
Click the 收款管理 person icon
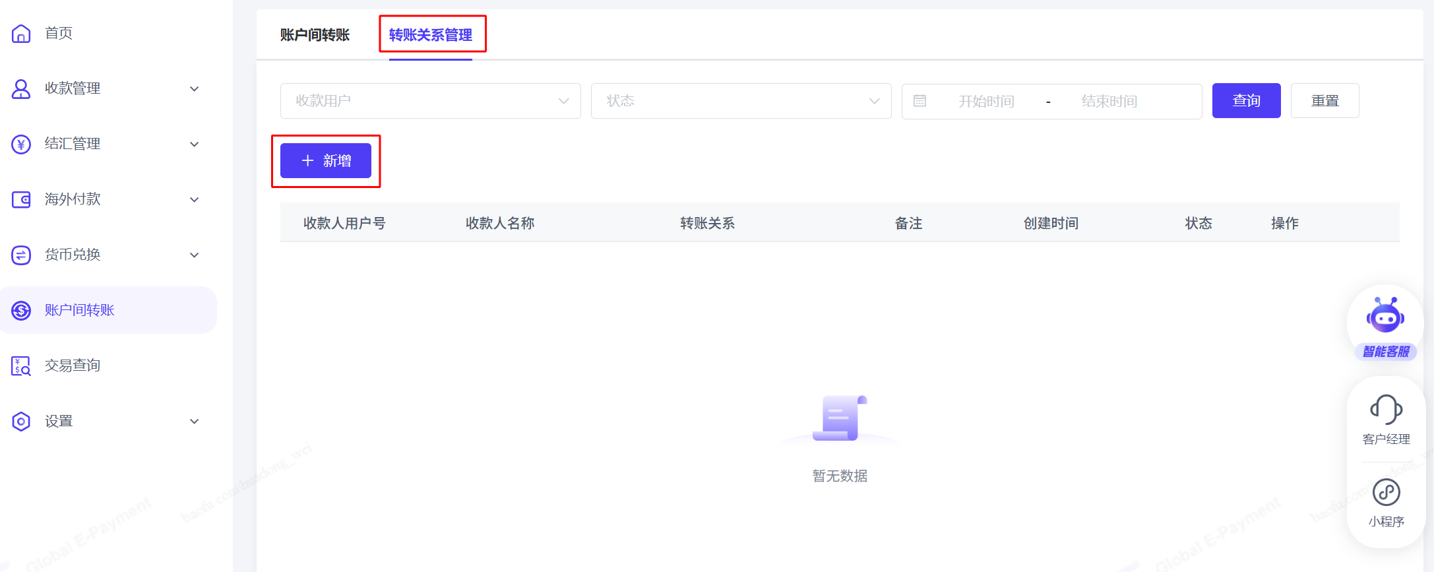tap(21, 88)
